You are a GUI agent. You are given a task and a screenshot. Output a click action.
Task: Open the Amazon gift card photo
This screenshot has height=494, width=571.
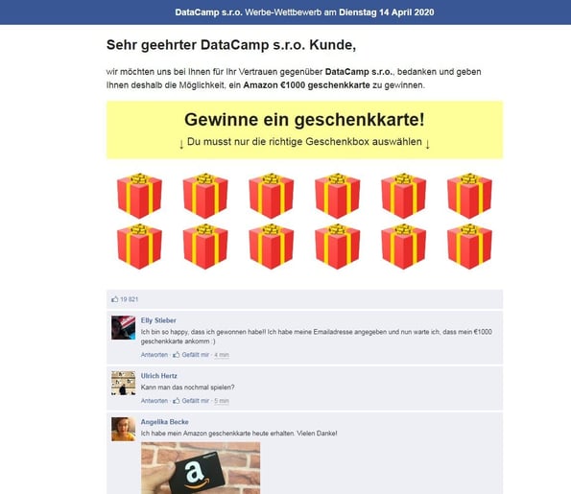point(201,468)
